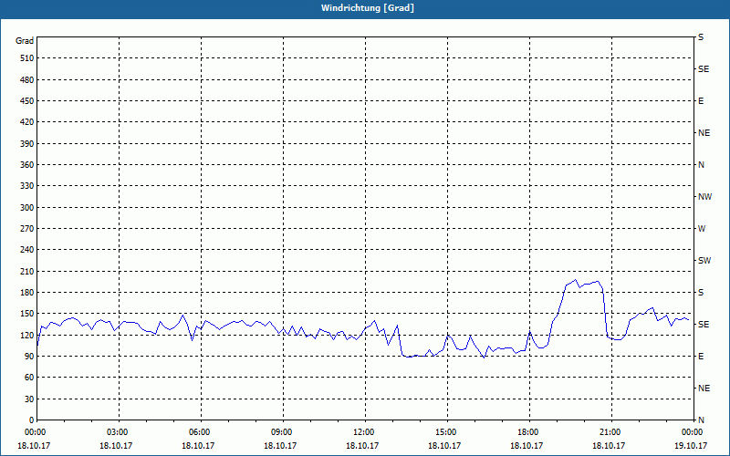
Task: Click the blue curve dip after 13:00
Action: 408,357
